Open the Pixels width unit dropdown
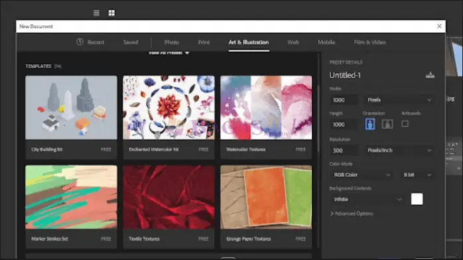463x260 pixels. point(399,99)
